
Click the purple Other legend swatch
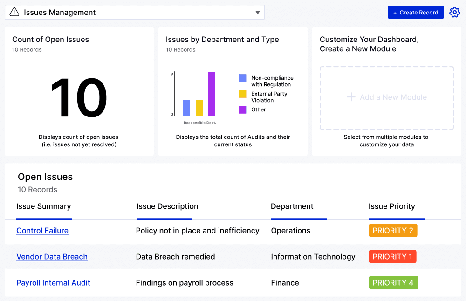click(242, 110)
